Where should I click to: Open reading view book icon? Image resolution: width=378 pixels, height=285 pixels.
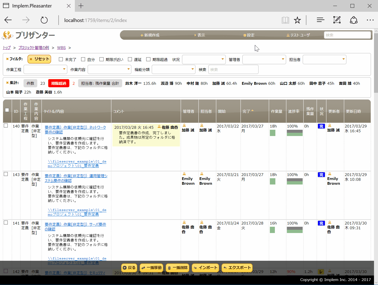point(285,20)
